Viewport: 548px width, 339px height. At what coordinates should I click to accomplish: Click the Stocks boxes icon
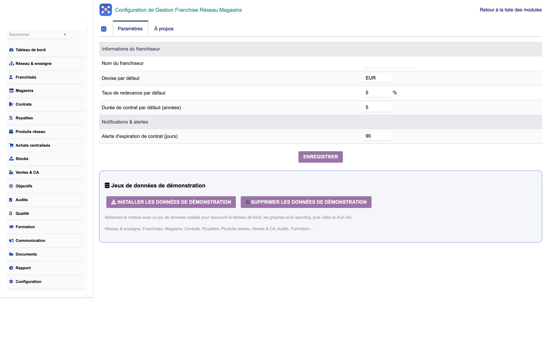(11, 159)
